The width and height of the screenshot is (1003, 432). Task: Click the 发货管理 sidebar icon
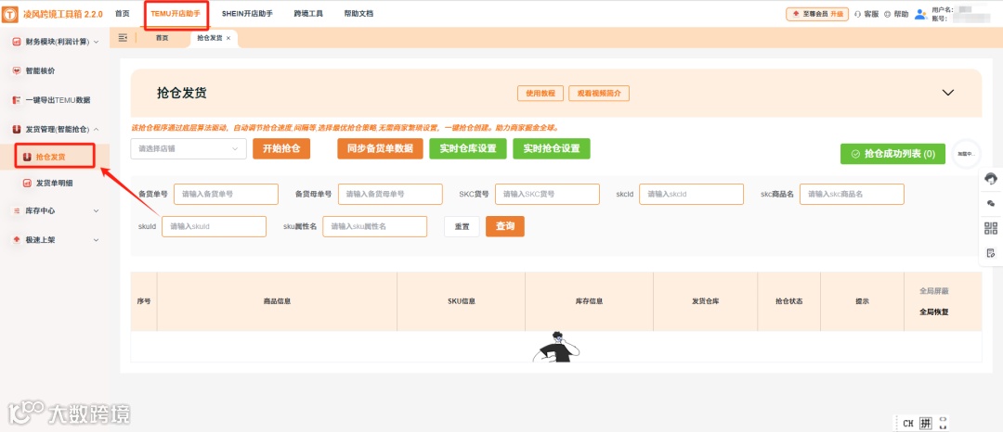click(x=17, y=130)
